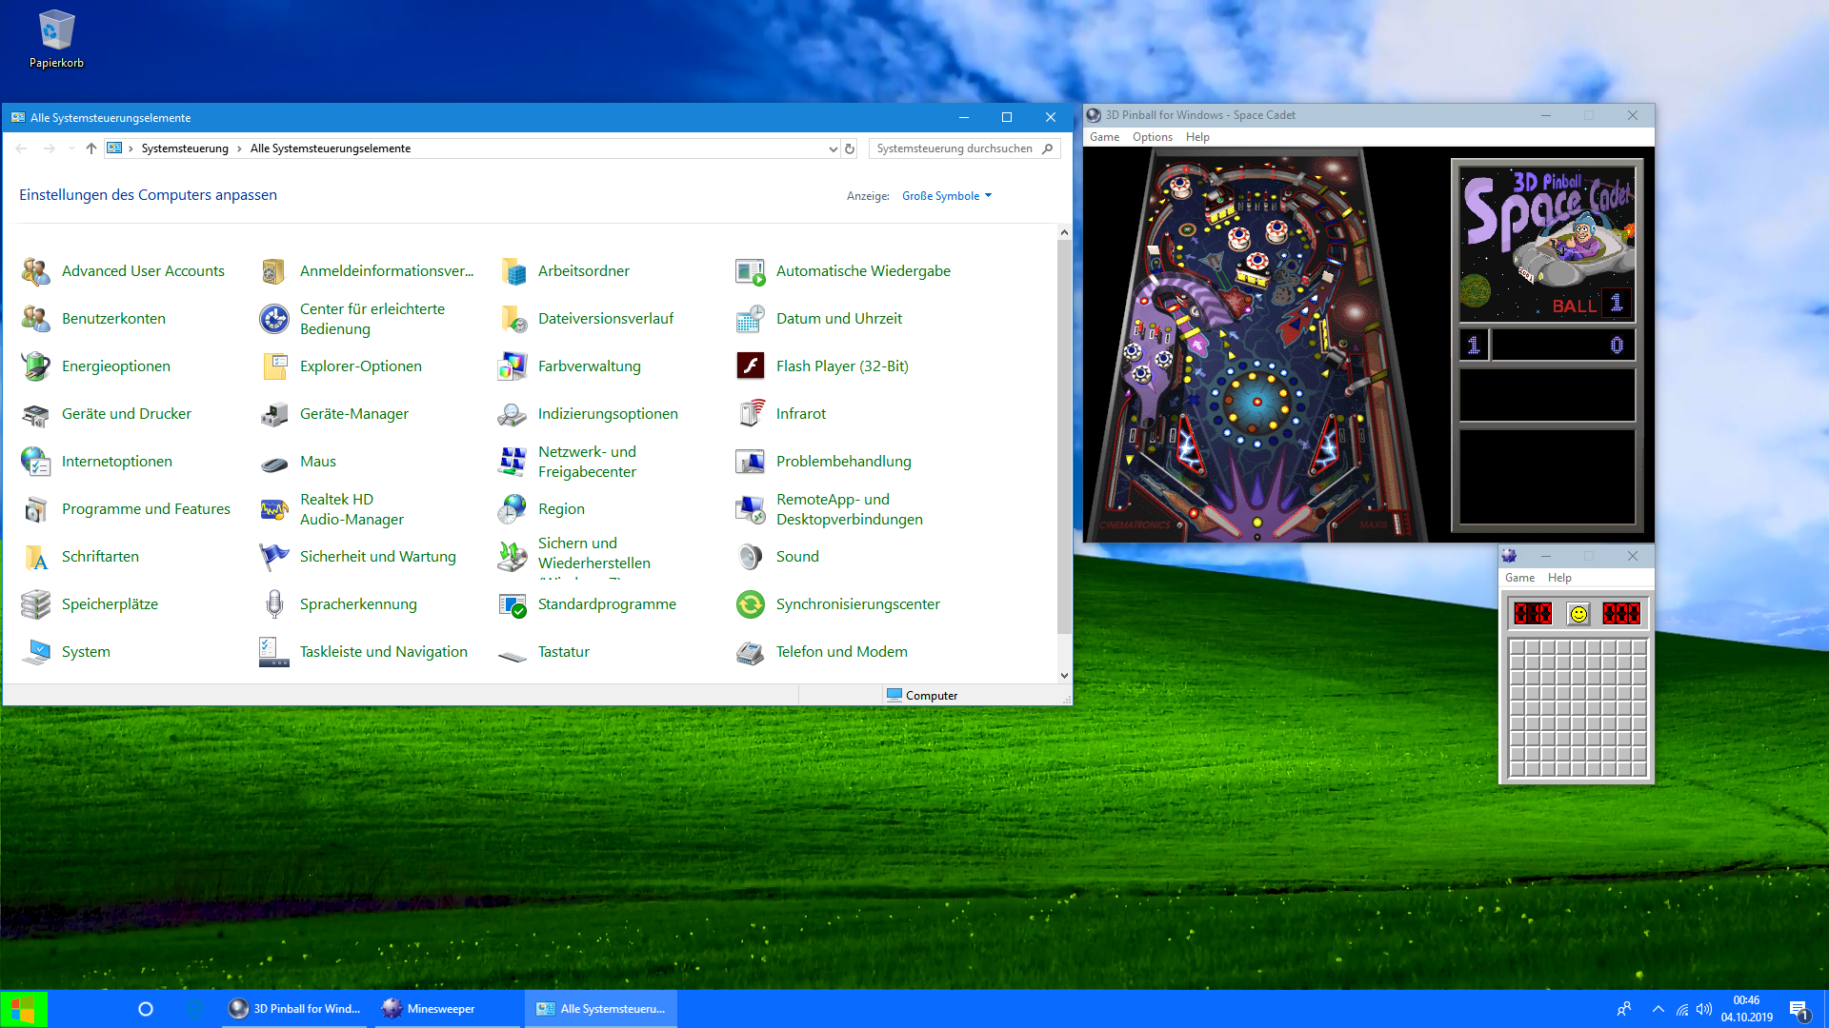Open the Dateiversionsverlauf icon

point(513,319)
